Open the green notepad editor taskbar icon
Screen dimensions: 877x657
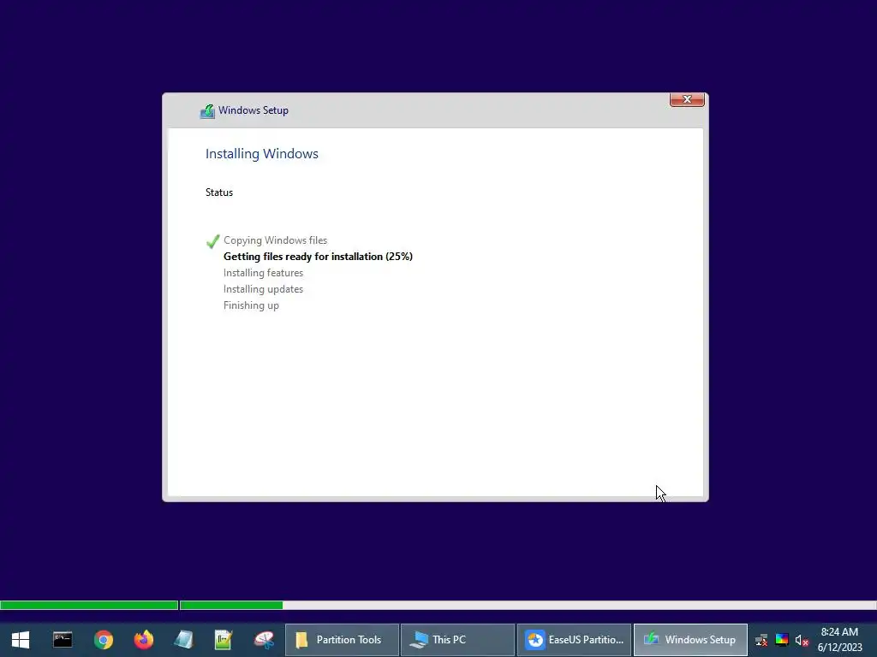[224, 640]
